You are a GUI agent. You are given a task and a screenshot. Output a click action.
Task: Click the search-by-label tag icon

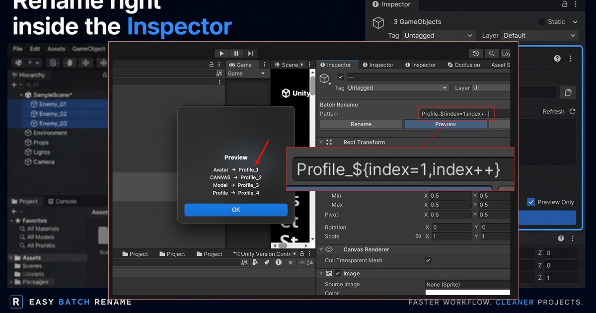click(x=267, y=262)
